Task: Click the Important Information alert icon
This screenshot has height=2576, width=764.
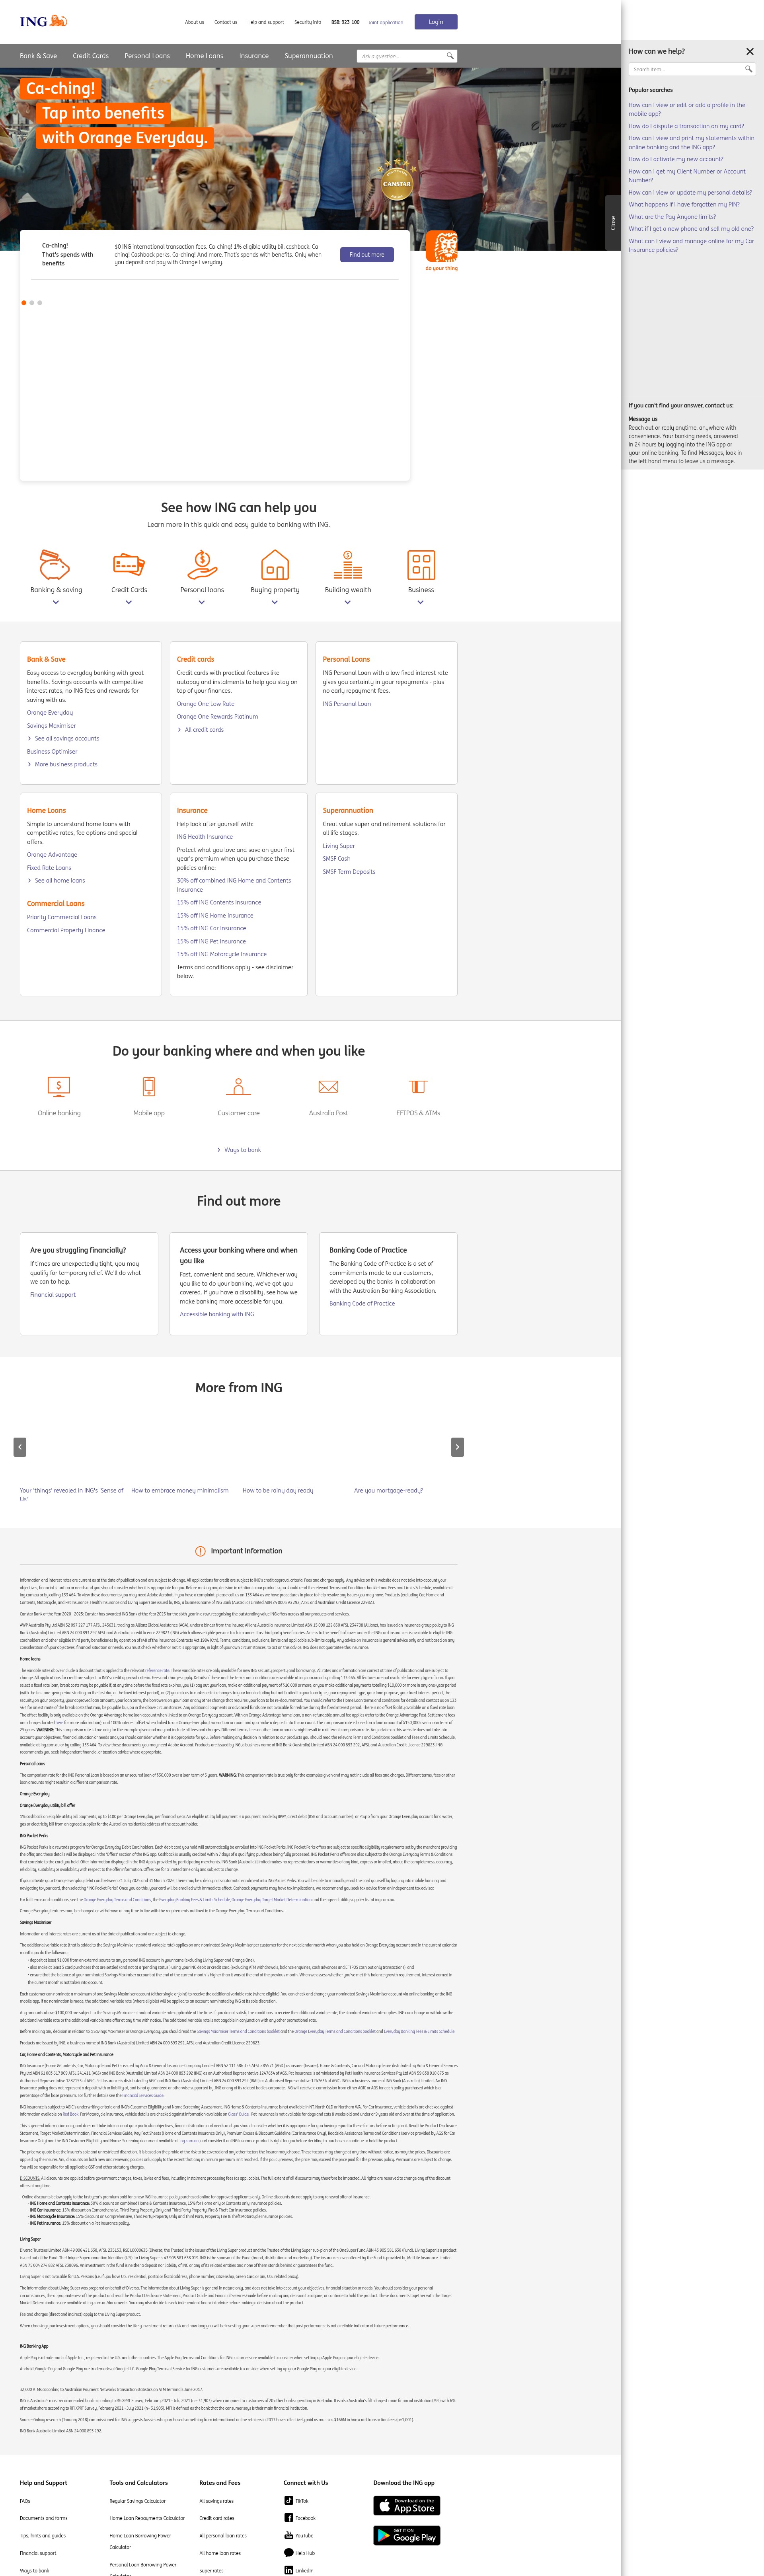Action: pyautogui.click(x=200, y=1551)
